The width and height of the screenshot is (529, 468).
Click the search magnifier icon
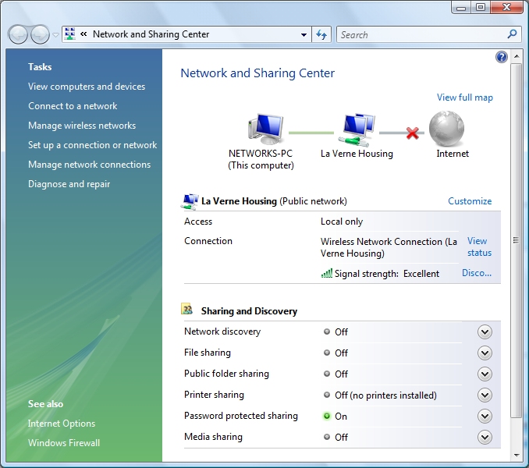[x=512, y=34]
